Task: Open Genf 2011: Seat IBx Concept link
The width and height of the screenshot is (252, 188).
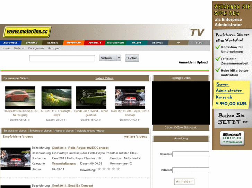Action: (x=72, y=186)
